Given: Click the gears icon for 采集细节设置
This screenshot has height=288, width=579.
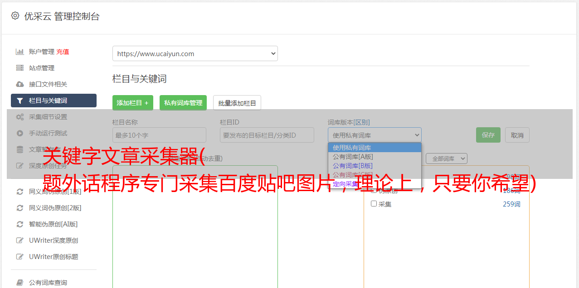Looking at the screenshot, I should click(x=19, y=117).
